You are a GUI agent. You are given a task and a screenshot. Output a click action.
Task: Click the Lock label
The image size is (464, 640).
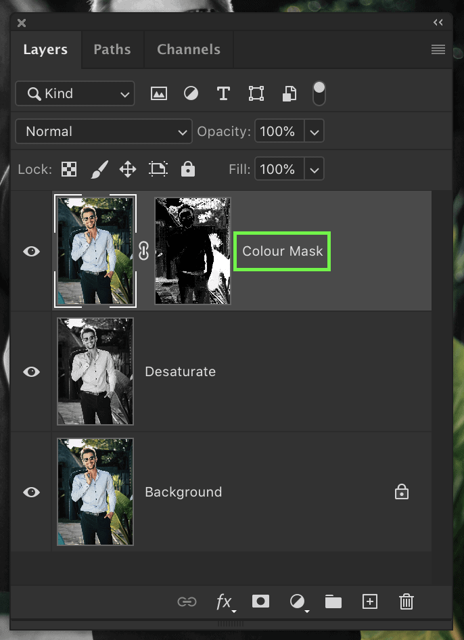pos(35,169)
